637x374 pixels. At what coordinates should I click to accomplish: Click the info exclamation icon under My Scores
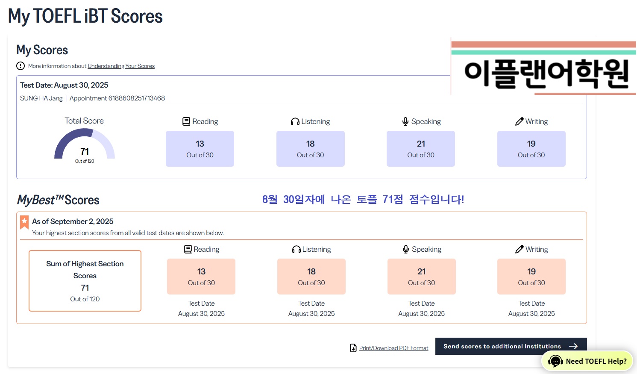21,66
